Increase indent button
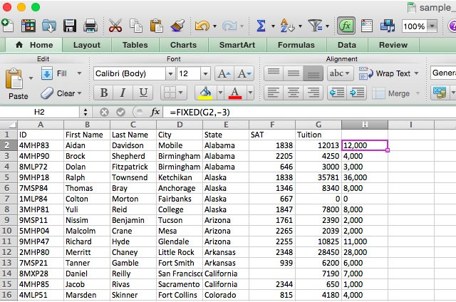Screen dimensions: 456x302 pyautogui.click(x=356, y=93)
